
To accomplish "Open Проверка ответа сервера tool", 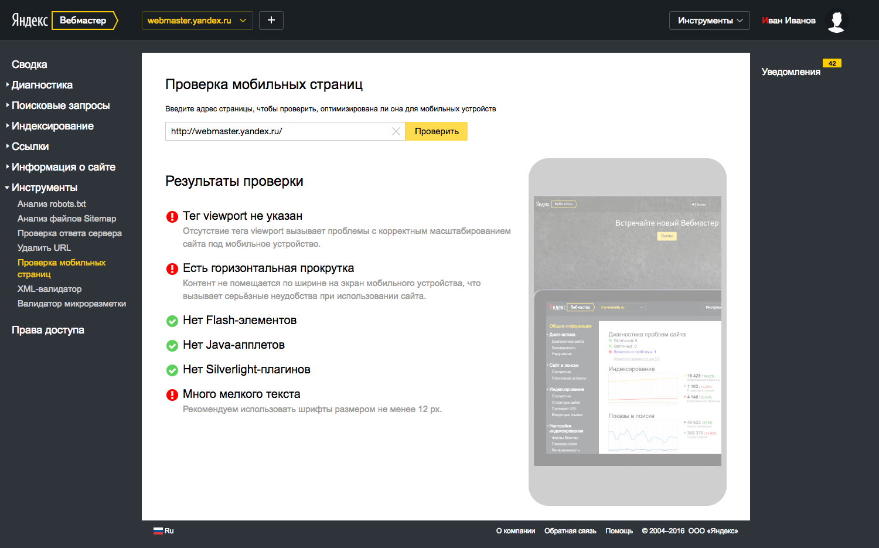I will [x=70, y=233].
